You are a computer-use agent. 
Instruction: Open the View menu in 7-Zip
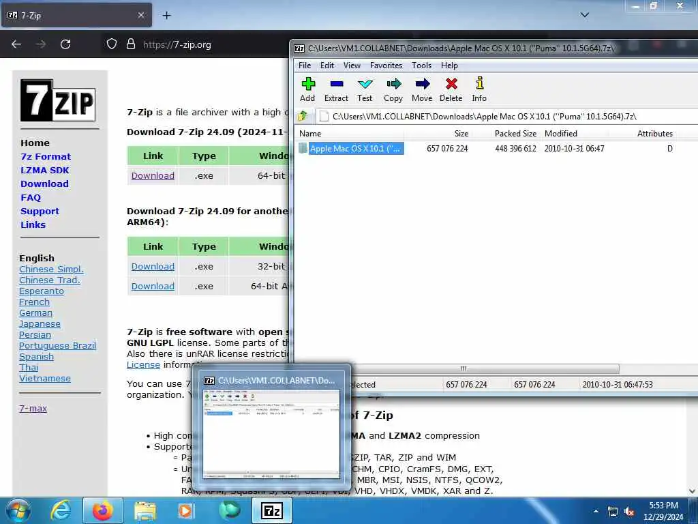point(352,65)
